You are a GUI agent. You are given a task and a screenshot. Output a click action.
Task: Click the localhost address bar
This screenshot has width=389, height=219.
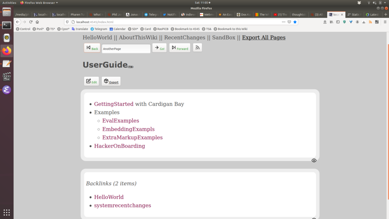(x=174, y=22)
